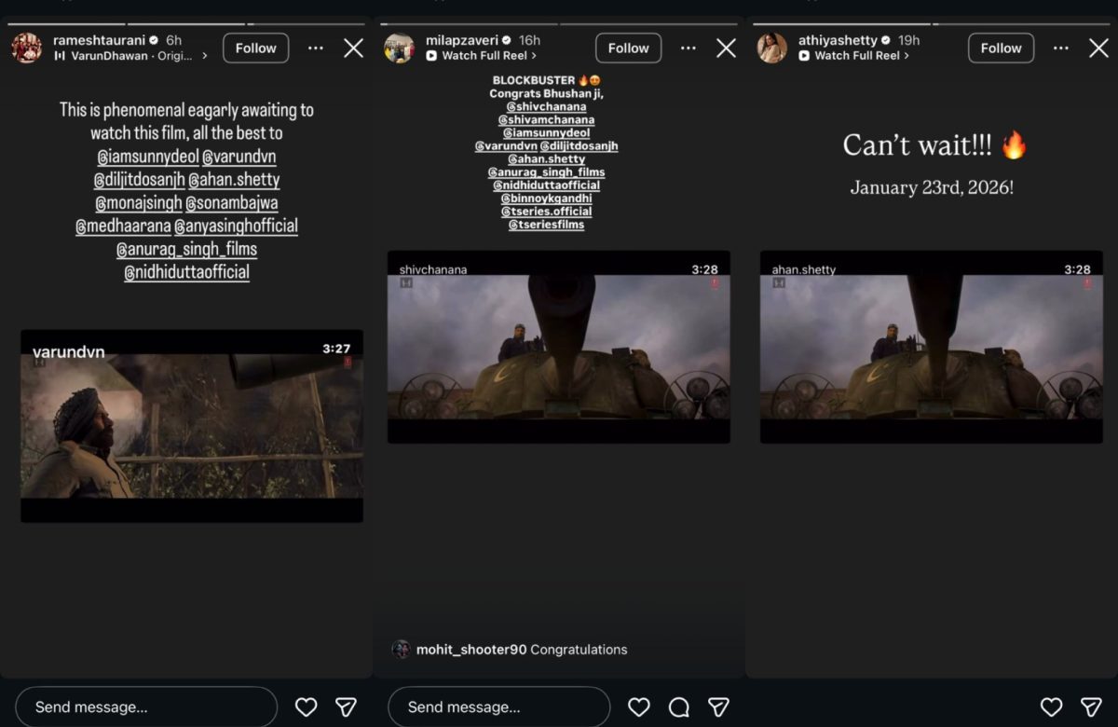Follow rameshtaurani

coord(255,48)
